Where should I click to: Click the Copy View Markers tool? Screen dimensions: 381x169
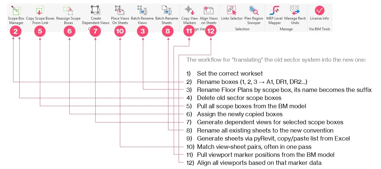pyautogui.click(x=190, y=15)
